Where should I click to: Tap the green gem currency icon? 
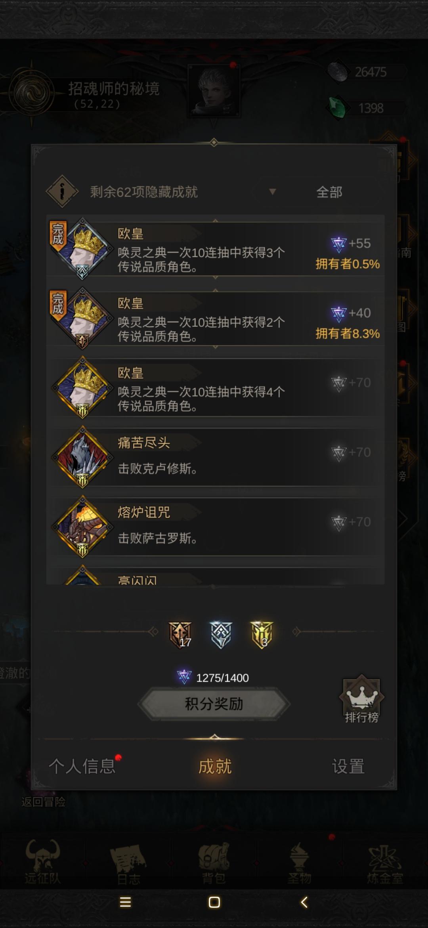click(x=337, y=107)
